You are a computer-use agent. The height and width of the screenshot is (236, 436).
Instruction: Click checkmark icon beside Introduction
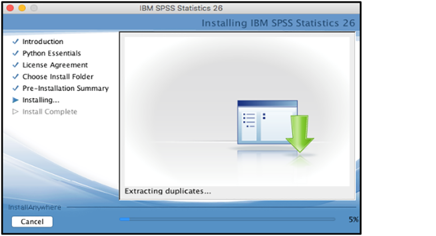16,42
